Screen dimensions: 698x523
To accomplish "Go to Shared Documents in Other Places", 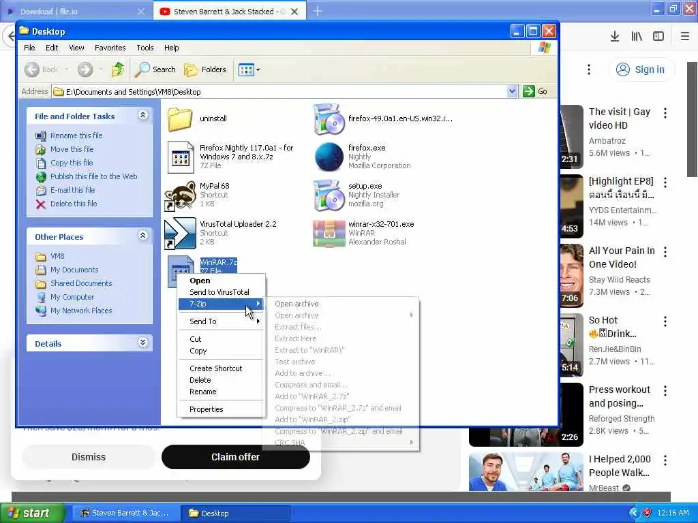I will point(81,283).
